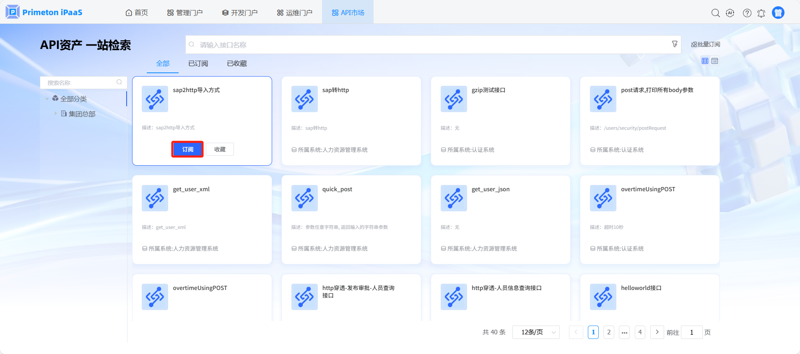Screen dimensions: 800x354
Task: Open the filter funnel in API search bar
Action: click(x=675, y=44)
